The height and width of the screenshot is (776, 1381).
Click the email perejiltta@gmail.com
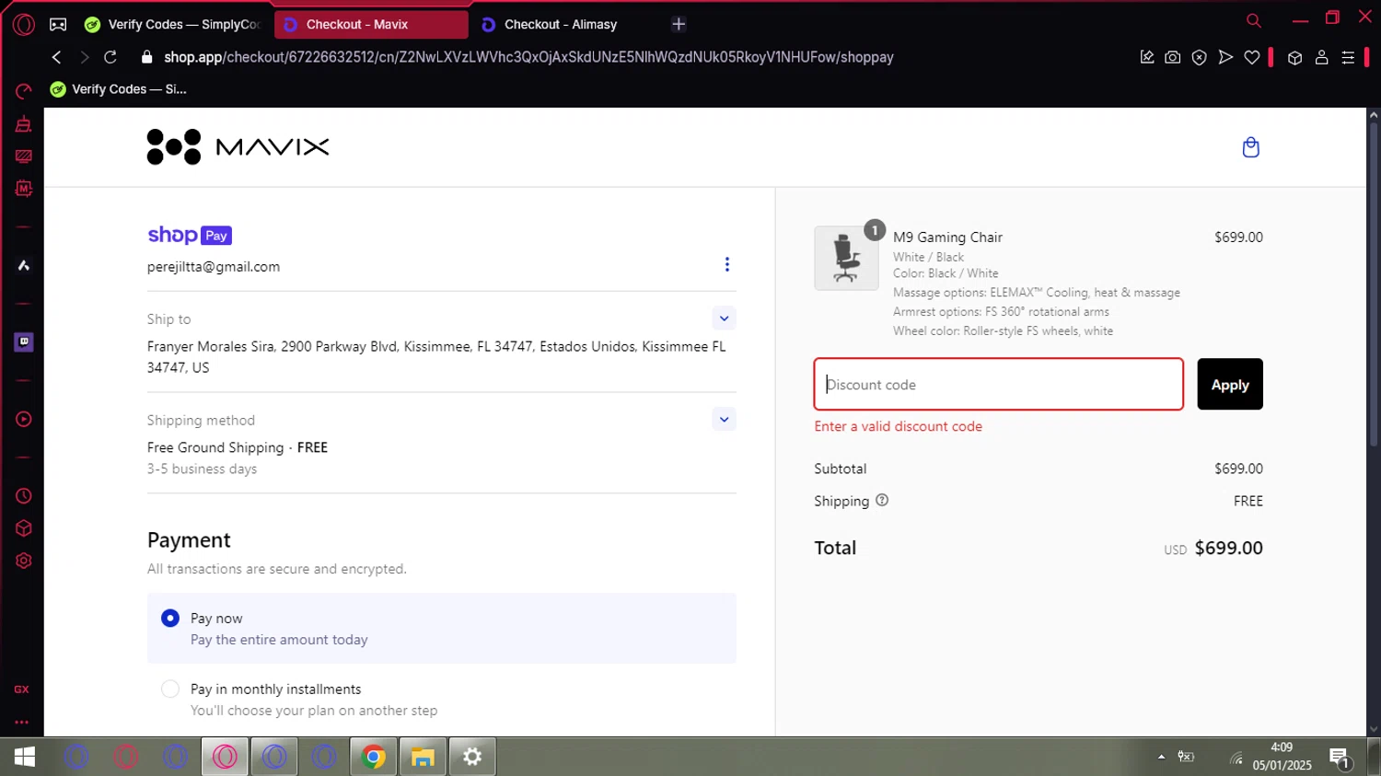pyautogui.click(x=214, y=267)
